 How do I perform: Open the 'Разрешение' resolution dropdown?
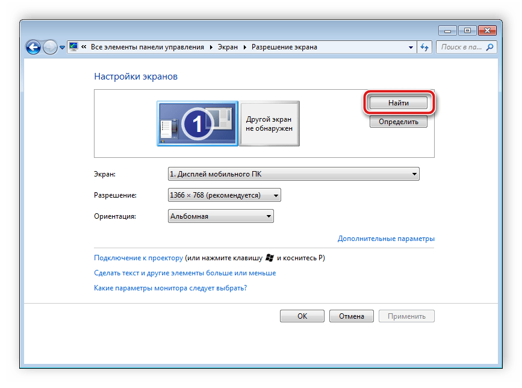point(225,195)
